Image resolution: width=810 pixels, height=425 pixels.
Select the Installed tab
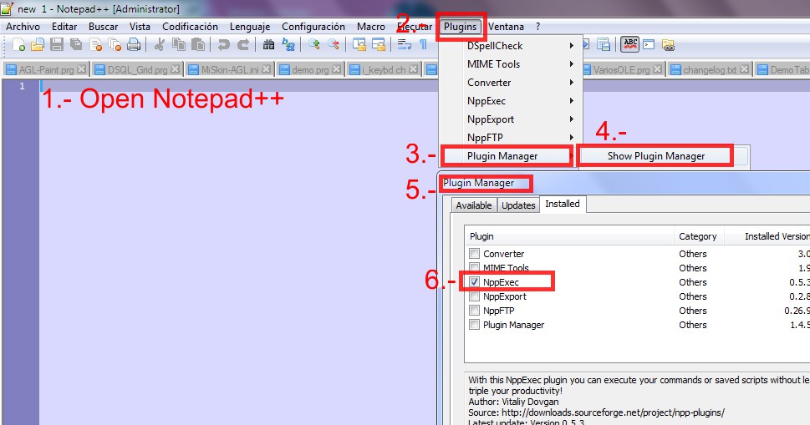(x=563, y=204)
